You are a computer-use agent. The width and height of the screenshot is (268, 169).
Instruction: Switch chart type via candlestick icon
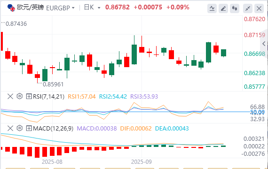[235, 8]
